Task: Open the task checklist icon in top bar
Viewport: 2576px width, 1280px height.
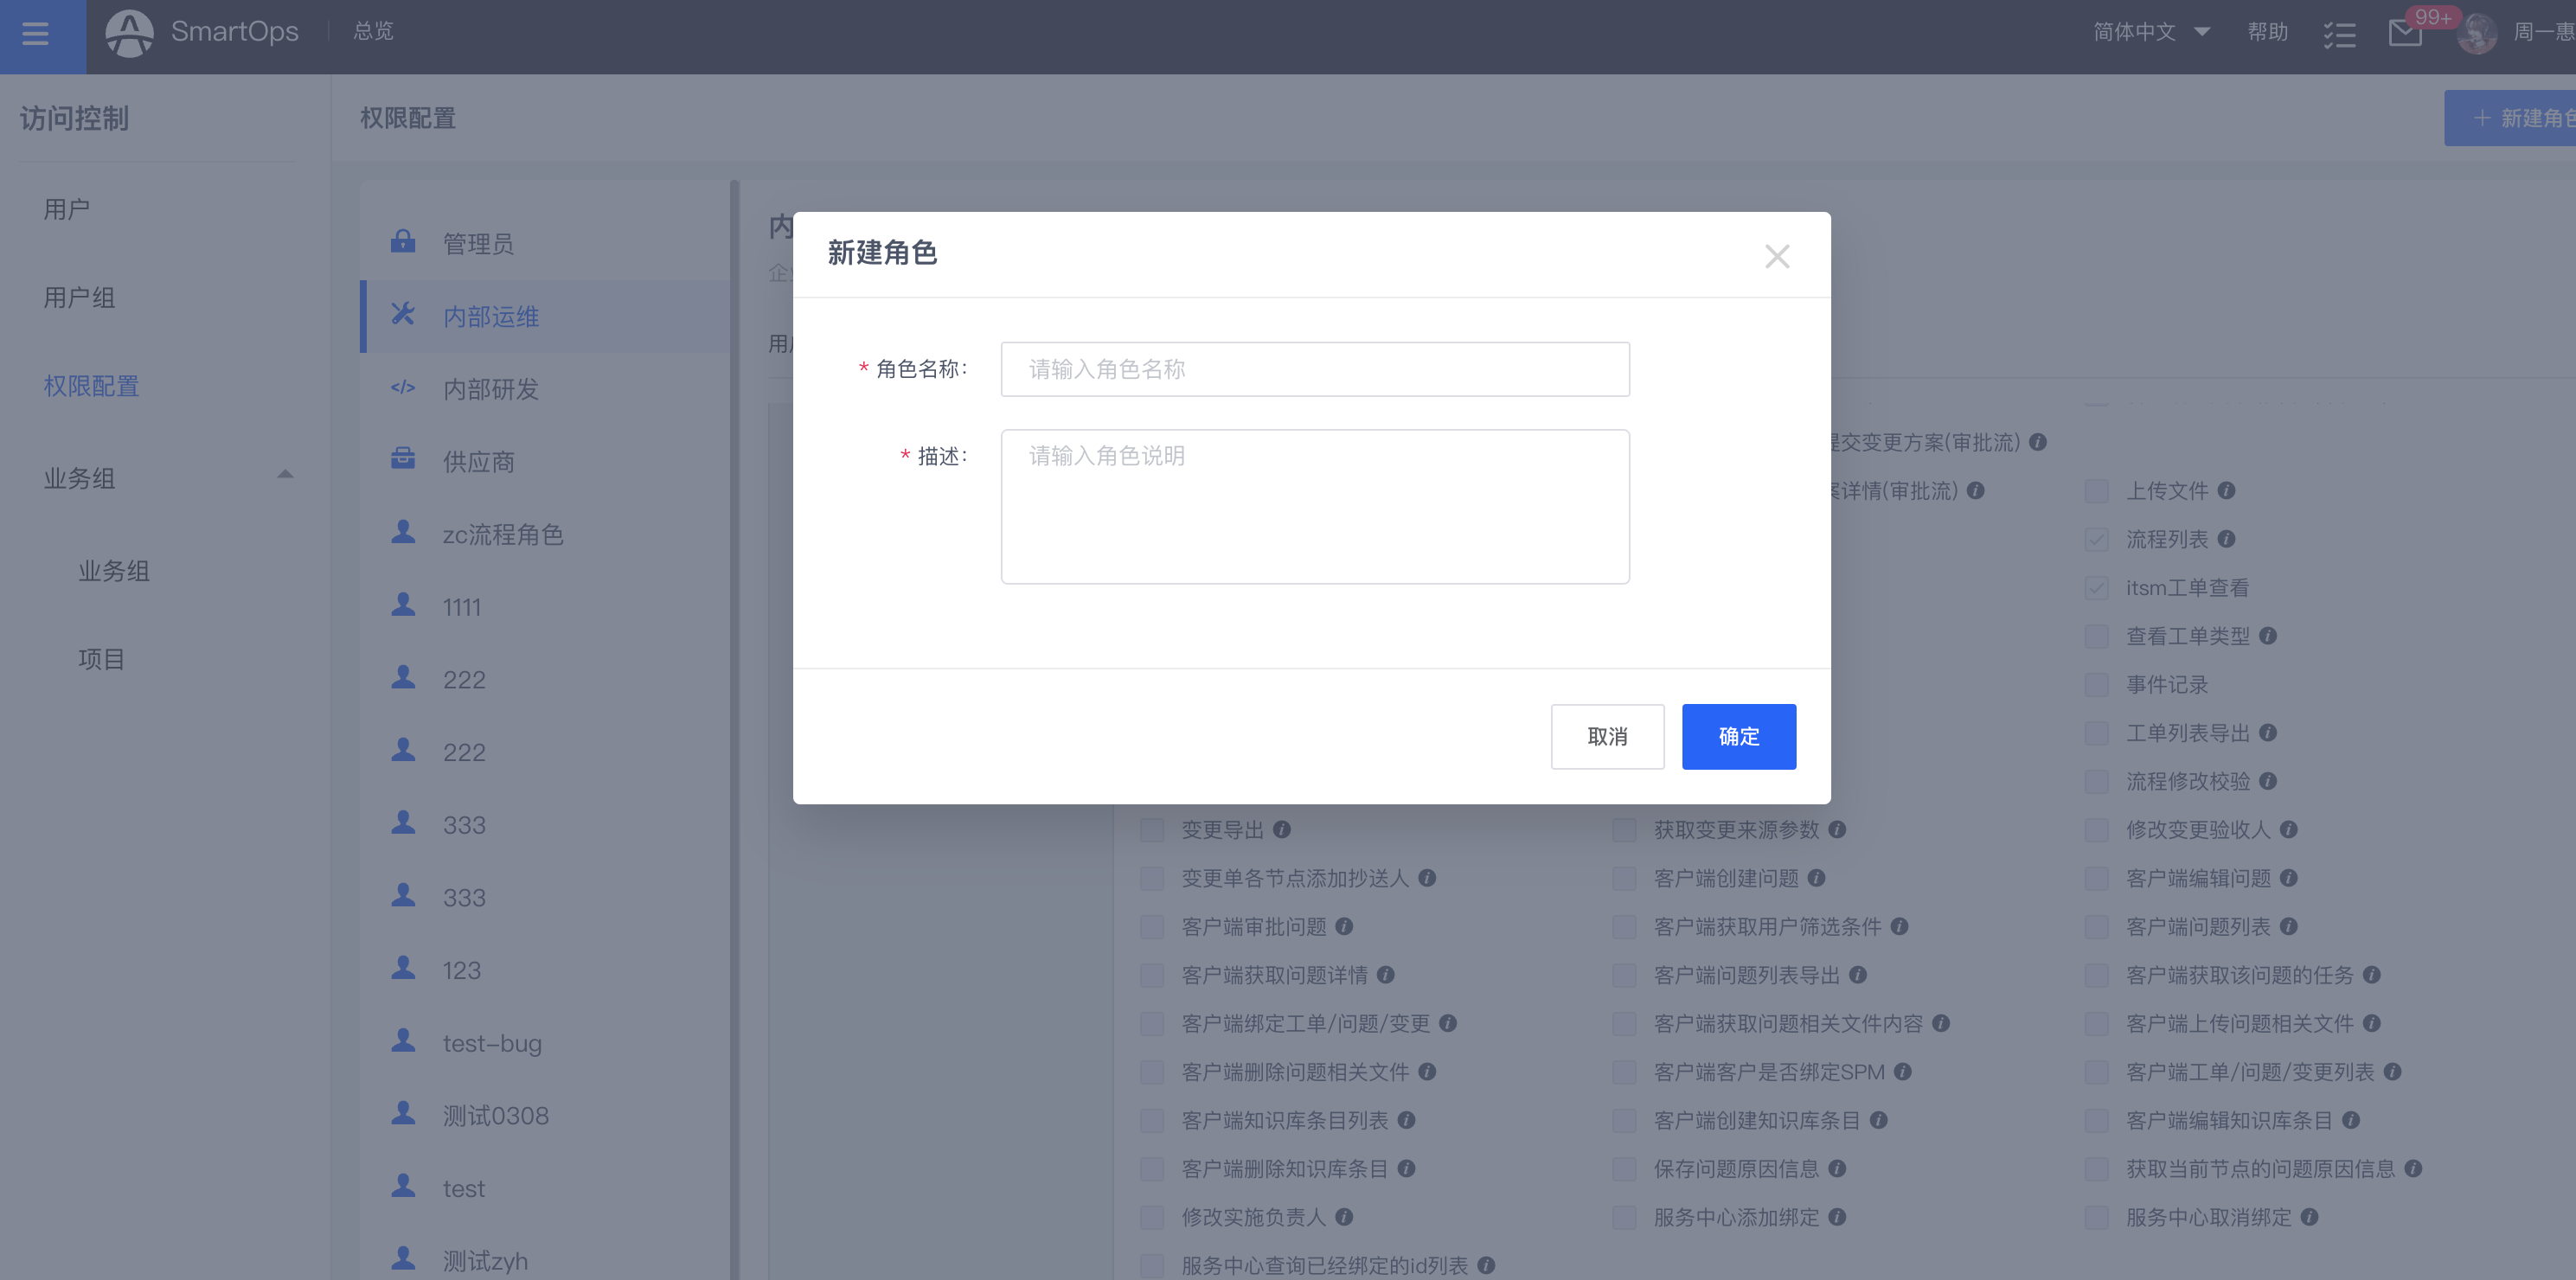Action: tap(2340, 33)
